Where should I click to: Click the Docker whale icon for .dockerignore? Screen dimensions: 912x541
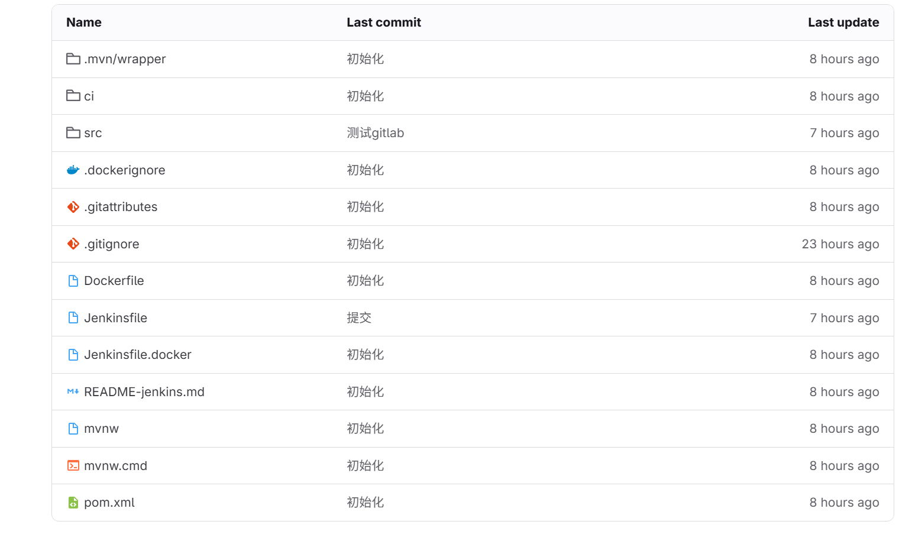click(73, 170)
